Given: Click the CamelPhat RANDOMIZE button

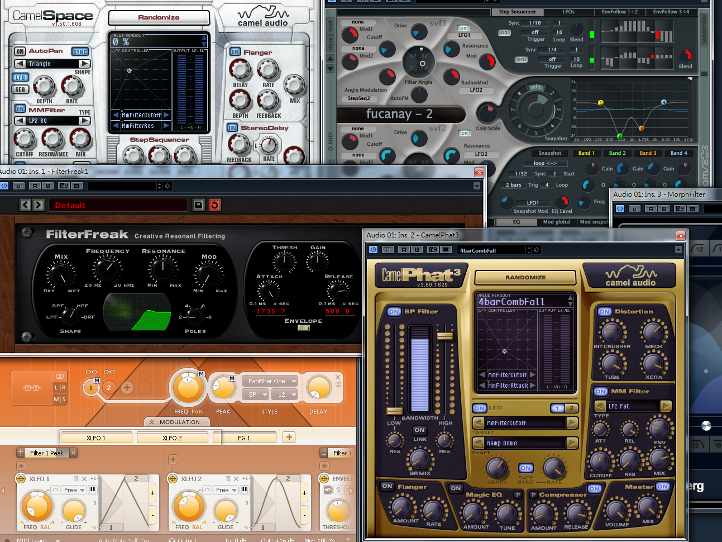Looking at the screenshot, I should point(525,277).
